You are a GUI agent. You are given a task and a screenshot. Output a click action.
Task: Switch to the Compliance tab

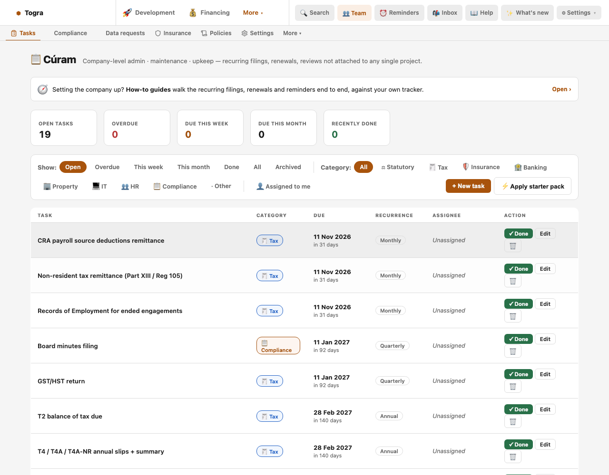(70, 33)
